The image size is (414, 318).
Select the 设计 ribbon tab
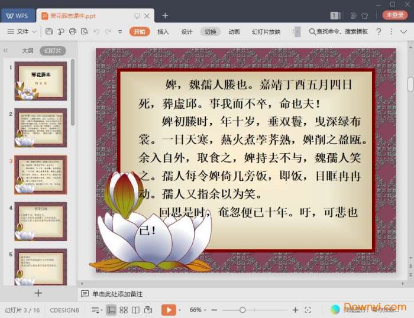click(187, 32)
